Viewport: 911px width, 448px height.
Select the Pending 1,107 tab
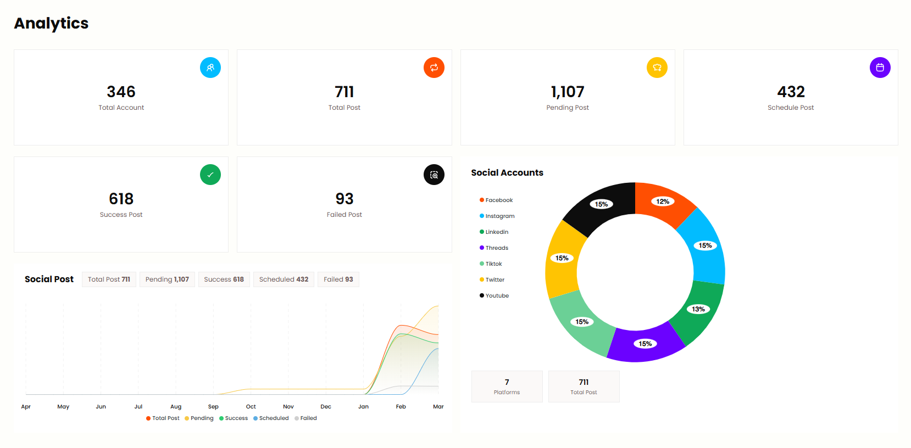click(167, 279)
